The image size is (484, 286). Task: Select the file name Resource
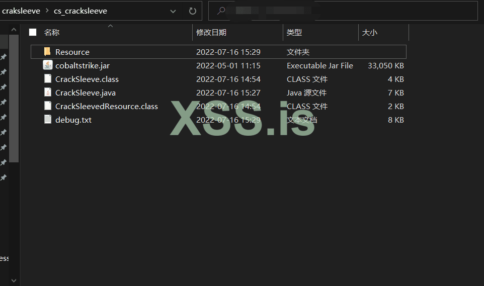(72, 52)
